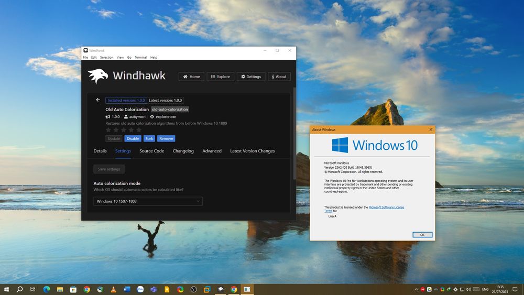Open the View menu
Image resolution: width=524 pixels, height=295 pixels.
pos(121,58)
